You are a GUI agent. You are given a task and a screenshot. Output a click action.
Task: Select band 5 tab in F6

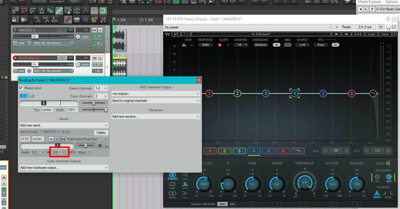[268, 151]
